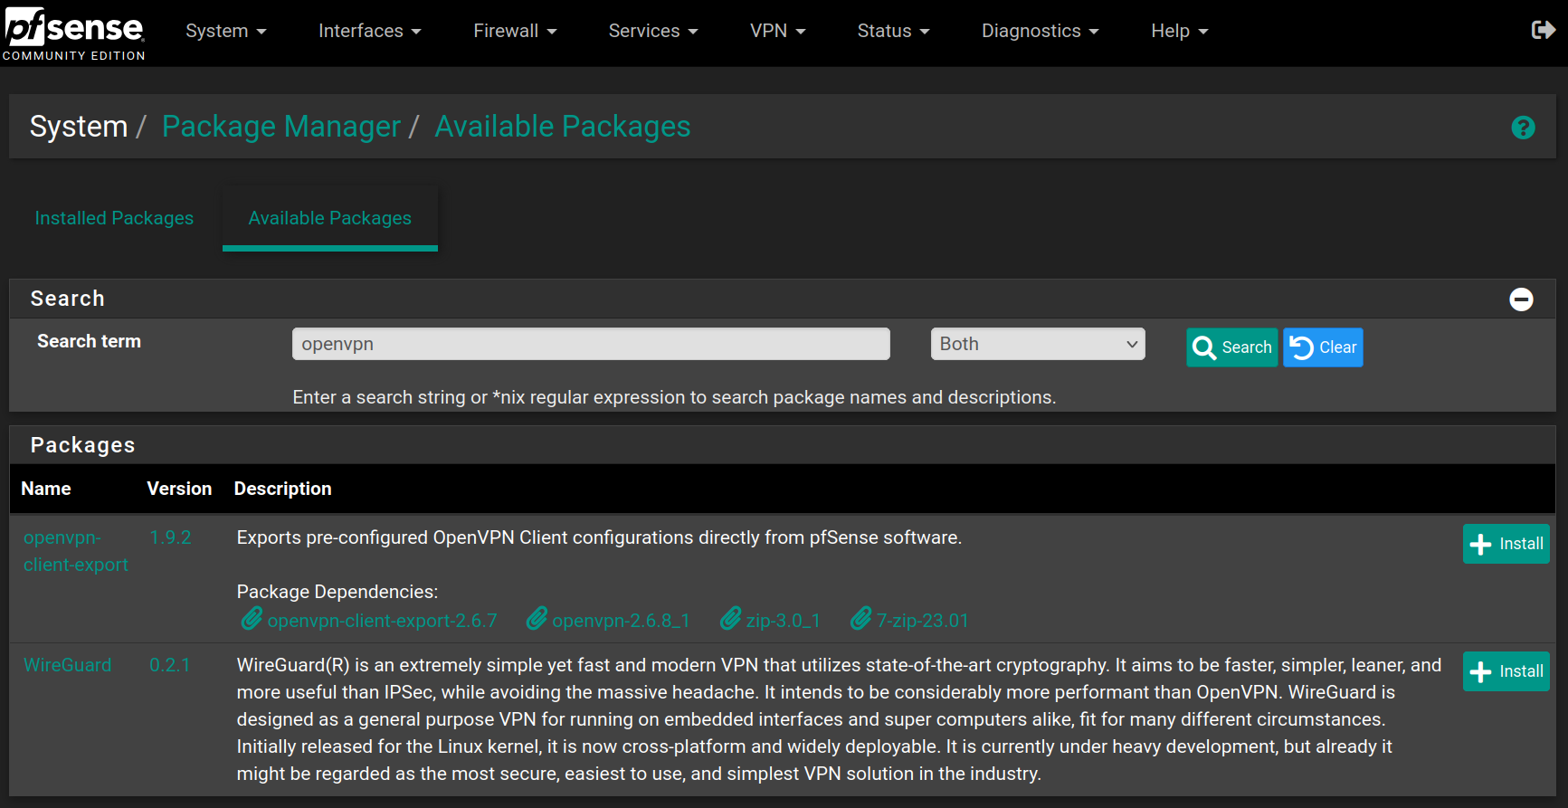Install the WireGuard package
The image size is (1568, 808).
1506,671
